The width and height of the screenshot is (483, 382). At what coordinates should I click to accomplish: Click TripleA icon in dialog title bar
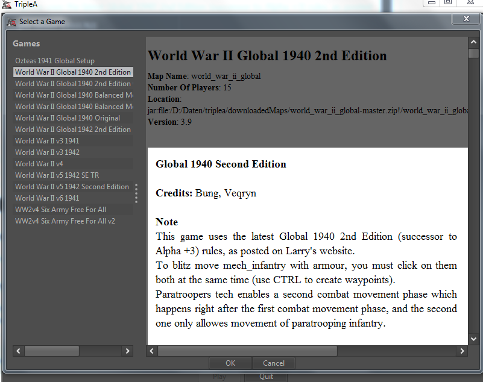click(x=11, y=22)
